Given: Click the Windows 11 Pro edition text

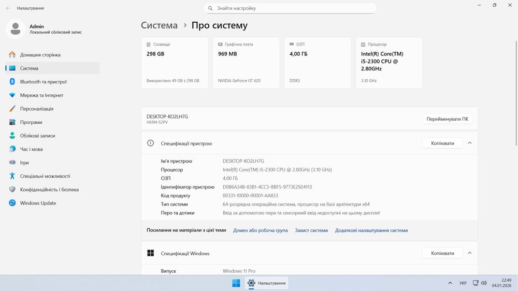Looking at the screenshot, I should click(239, 271).
